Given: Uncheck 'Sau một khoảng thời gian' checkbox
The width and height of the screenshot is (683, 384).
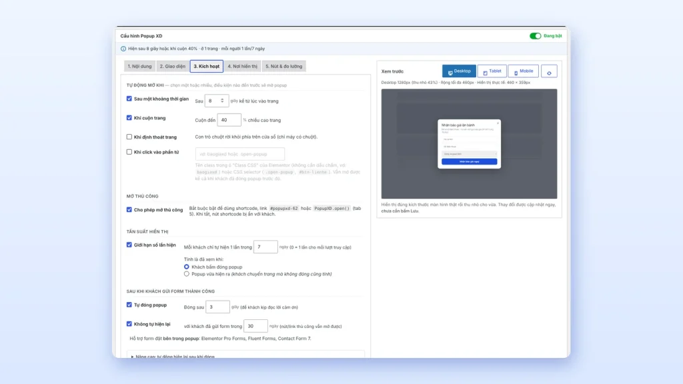Looking at the screenshot, I should click(129, 99).
